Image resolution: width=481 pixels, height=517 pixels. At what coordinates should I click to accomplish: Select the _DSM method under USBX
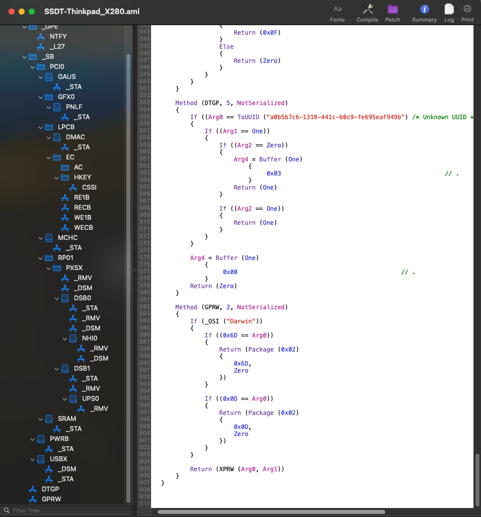point(66,469)
